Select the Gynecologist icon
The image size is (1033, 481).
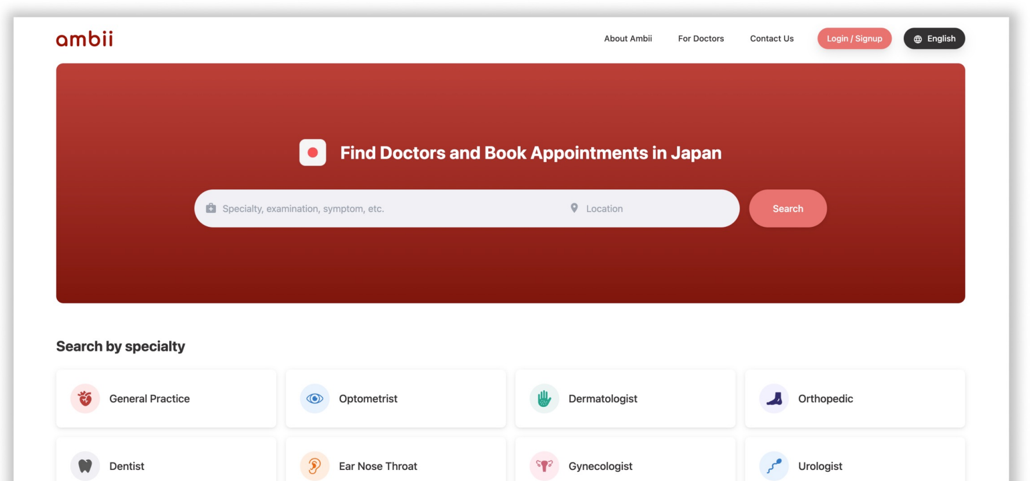pyautogui.click(x=544, y=466)
